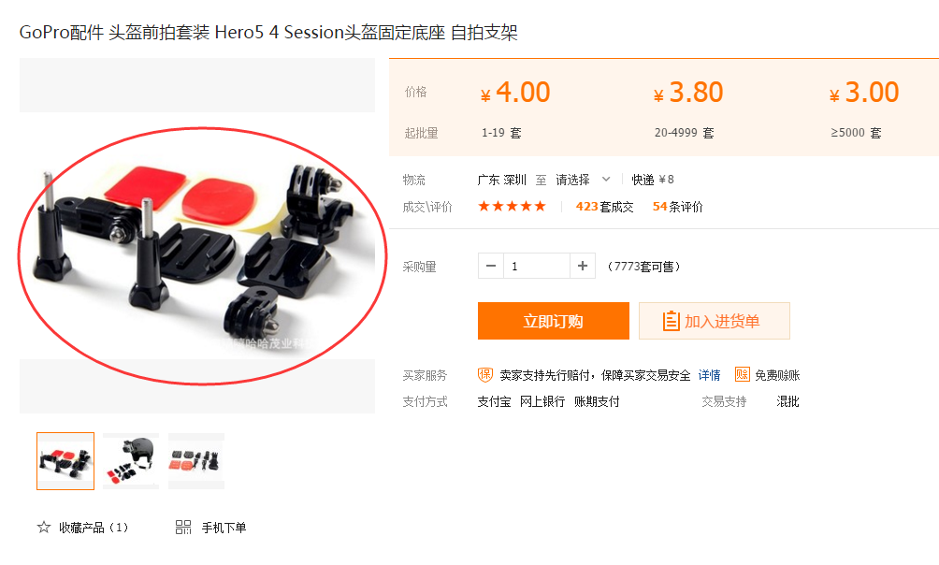Select the first product thumbnail
This screenshot has height=565, width=939.
tap(65, 461)
